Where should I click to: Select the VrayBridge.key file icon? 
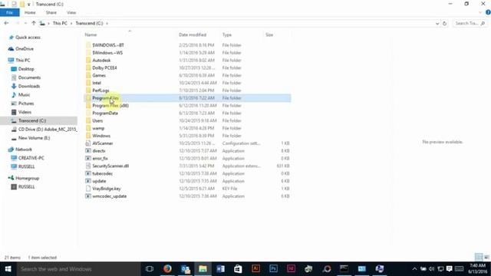88,189
